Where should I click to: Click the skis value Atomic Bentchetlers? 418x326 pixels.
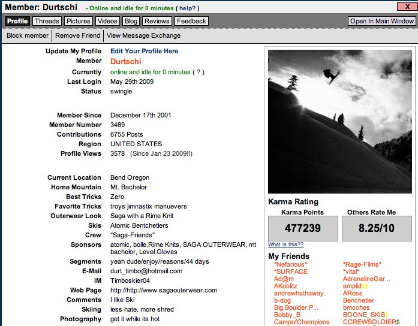coord(139,225)
